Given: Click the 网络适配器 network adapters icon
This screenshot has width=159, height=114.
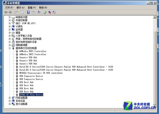Looking at the screenshot, I should [13, 98].
